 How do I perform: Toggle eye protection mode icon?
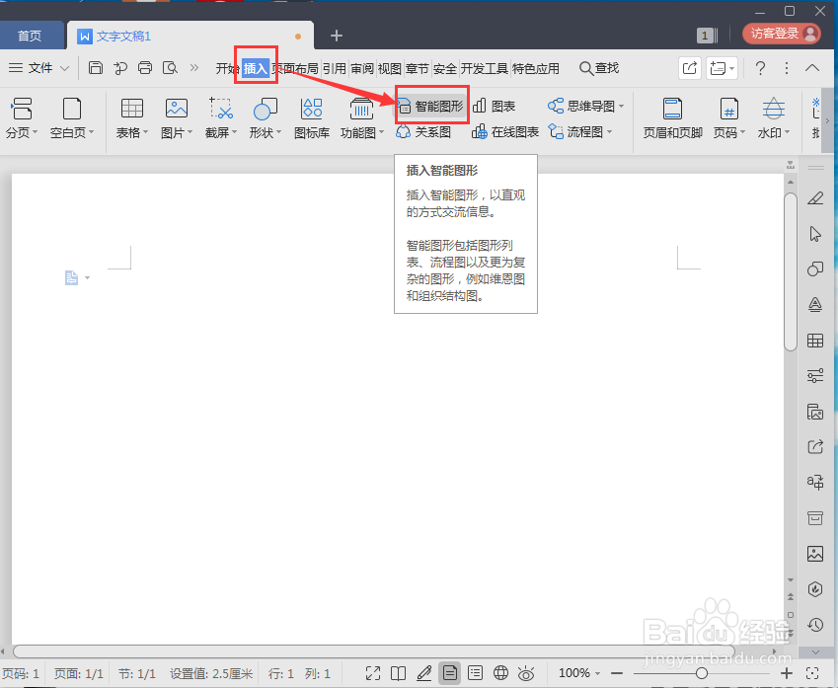(526, 673)
